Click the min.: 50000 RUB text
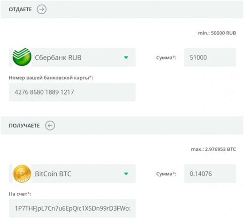 [x=217, y=33]
